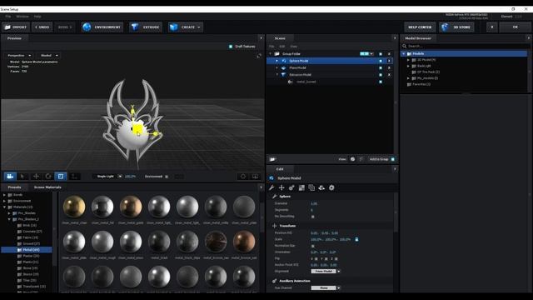The image size is (533, 300).
Task: Toggle the Environment checkbox in preview toolbar
Action: pyautogui.click(x=167, y=177)
